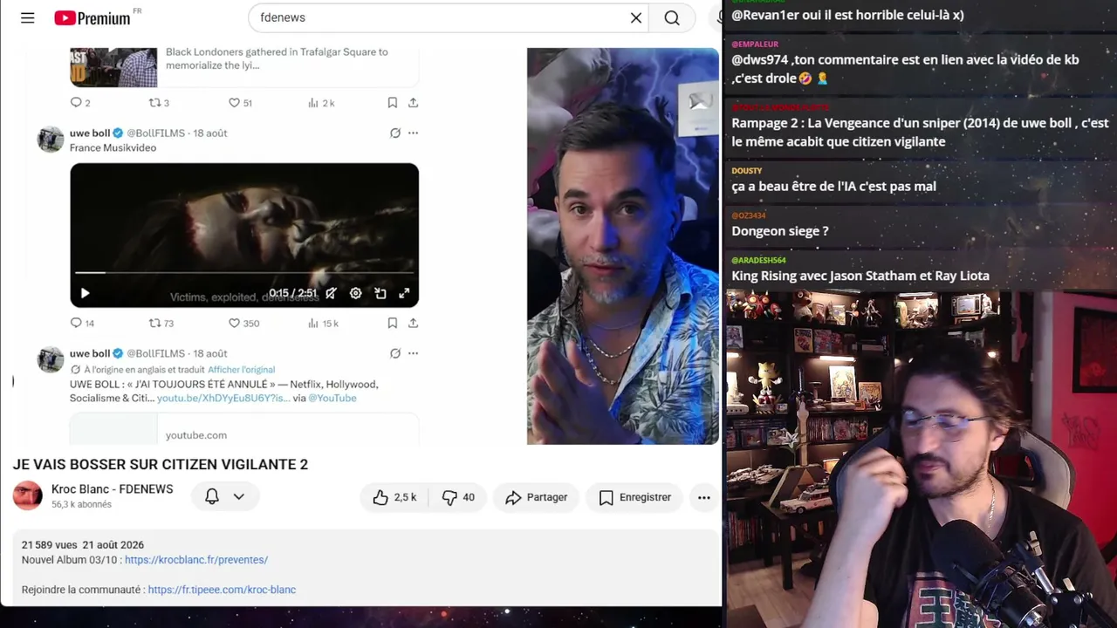Click the @ARADESH564 username in chat
The width and height of the screenshot is (1117, 628).
click(x=758, y=260)
